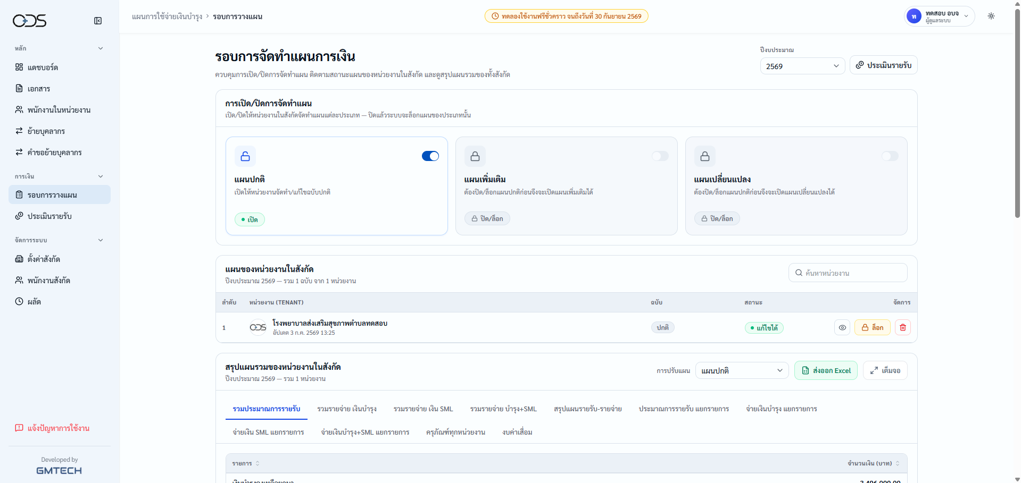Open the การปรับแผน แผนปกติ dropdown

tap(742, 370)
